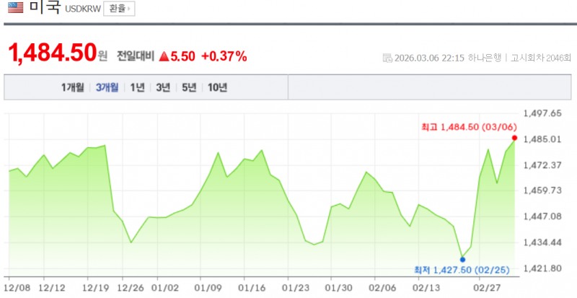Click the +0.37% change percentage
577x298 pixels.
[x=224, y=56]
